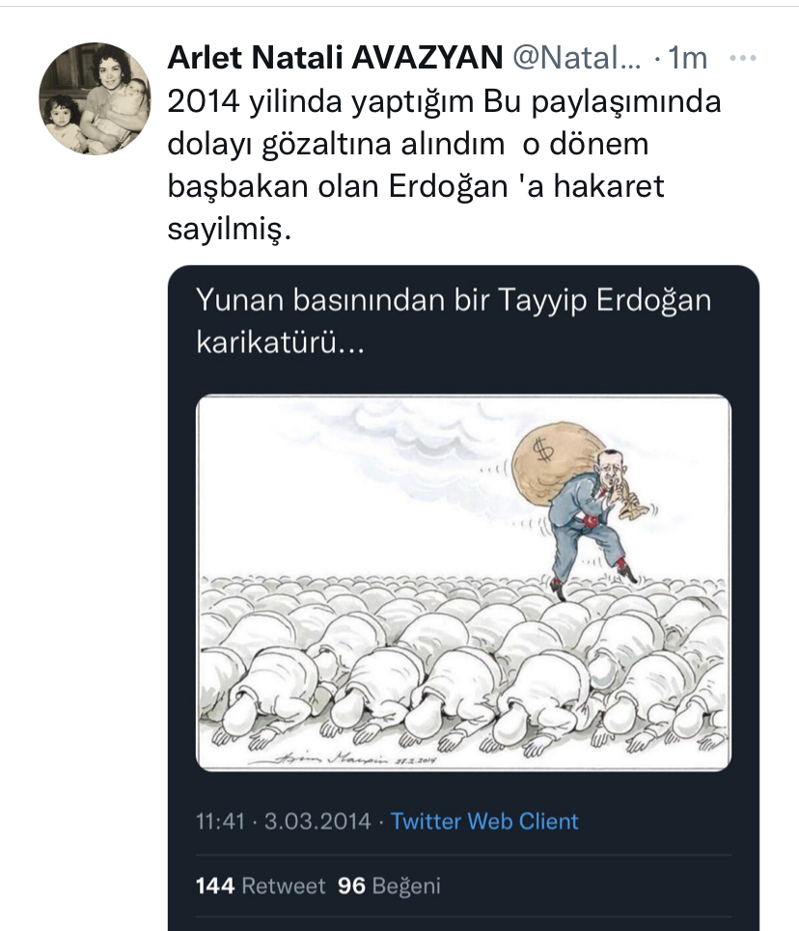Click the 11:41 time in quoted tweet

click(x=220, y=821)
